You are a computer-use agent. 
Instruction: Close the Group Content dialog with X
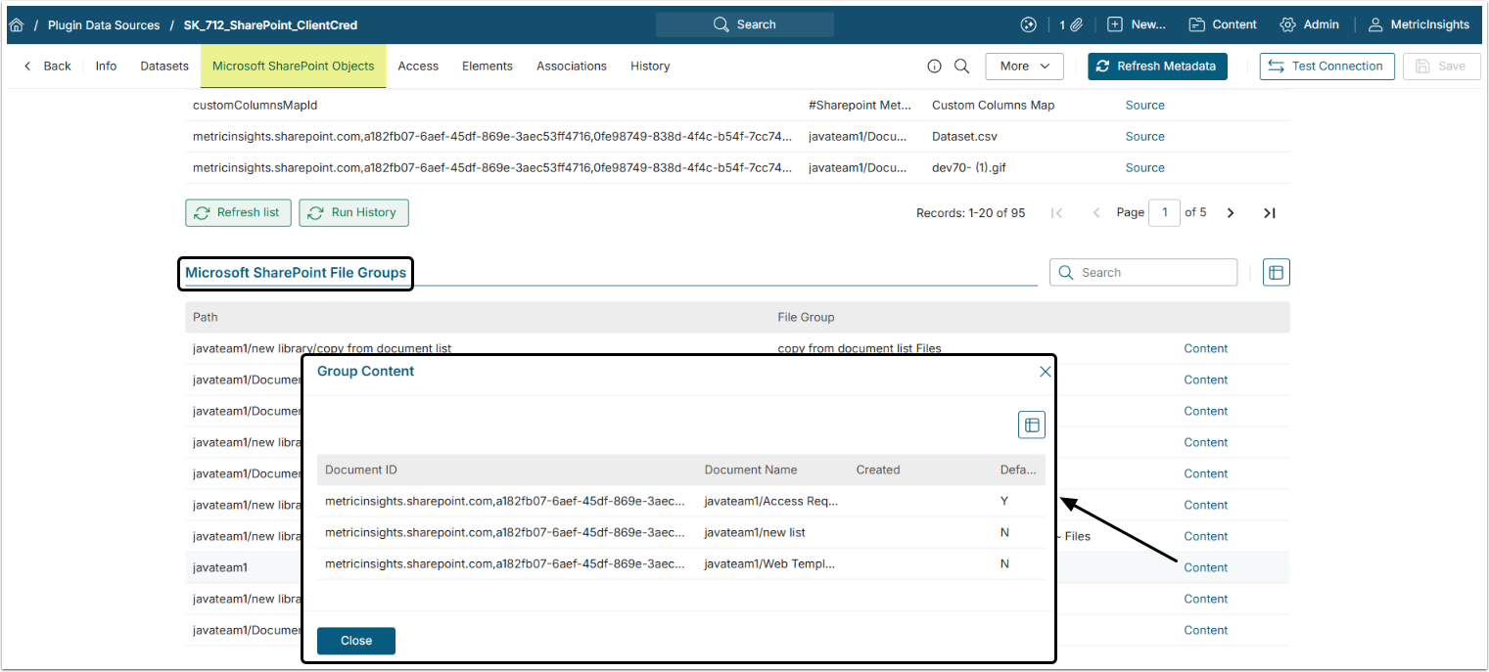tap(1045, 372)
